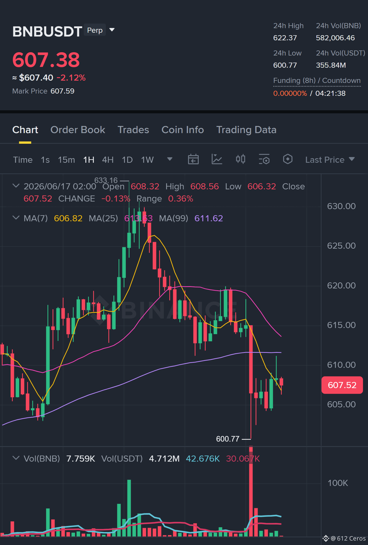
Task: Select the 1s time interval
Action: [45, 160]
